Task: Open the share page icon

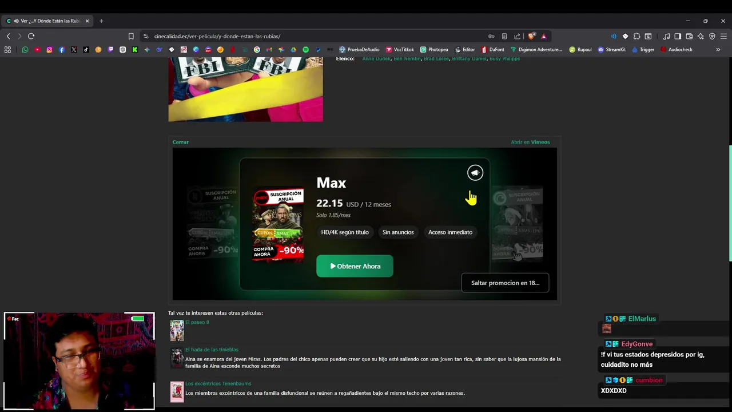Action: pos(517,36)
